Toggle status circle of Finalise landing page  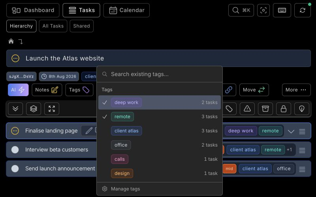pyautogui.click(x=15, y=131)
